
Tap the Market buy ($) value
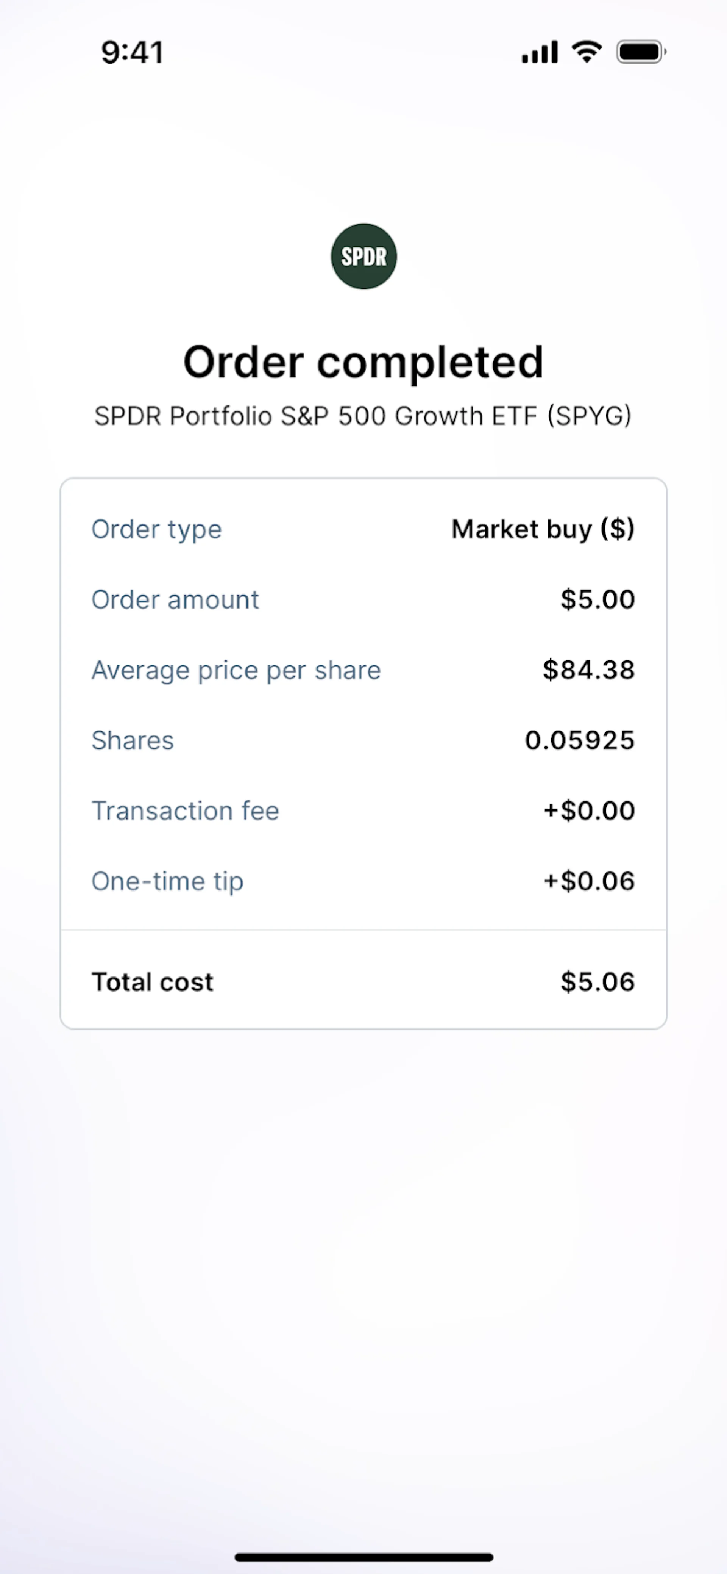pos(543,529)
